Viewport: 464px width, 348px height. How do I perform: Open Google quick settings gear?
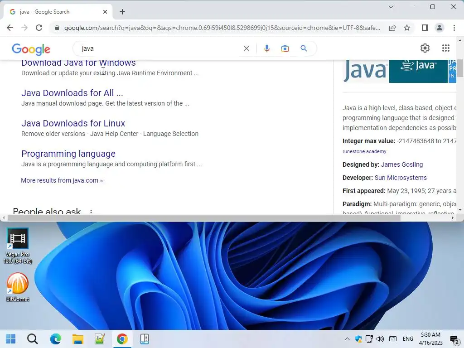click(x=425, y=48)
